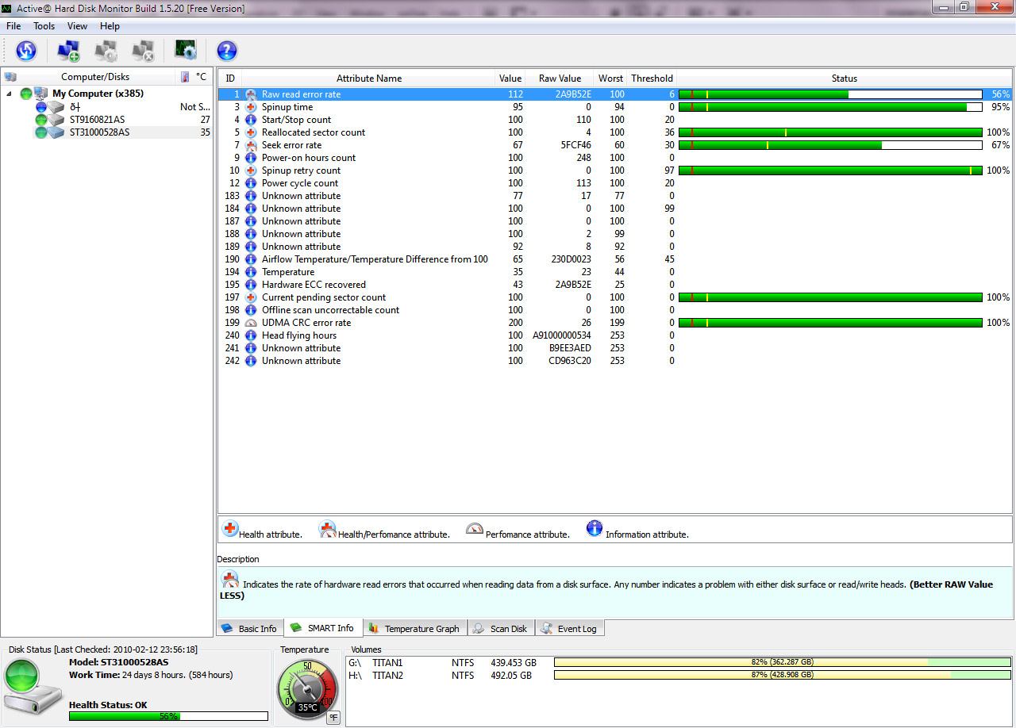The image size is (1016, 728).
Task: Select the ST9160821AS disk
Action: point(97,120)
